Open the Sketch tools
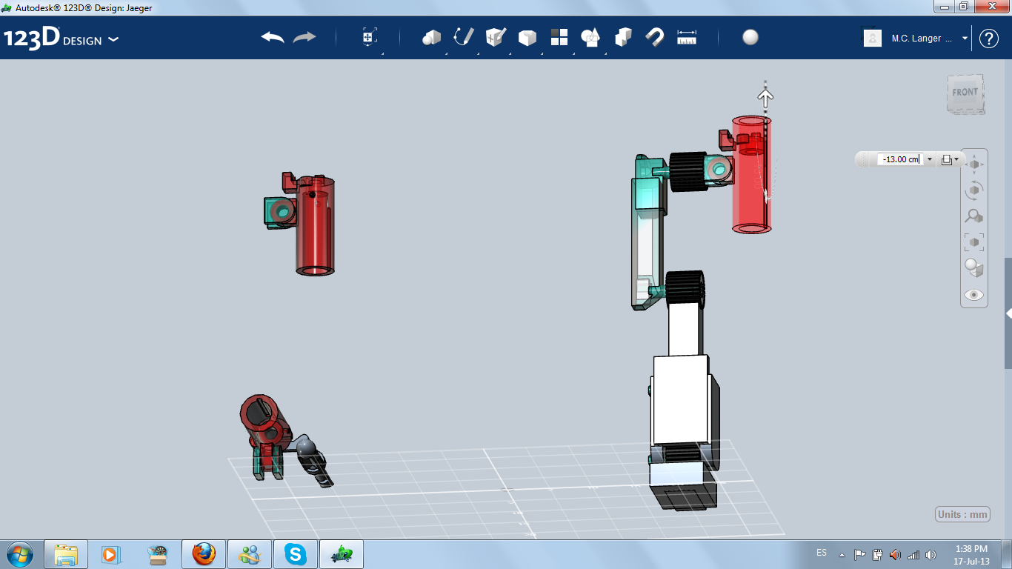Viewport: 1012px width, 569px height. pyautogui.click(x=463, y=38)
